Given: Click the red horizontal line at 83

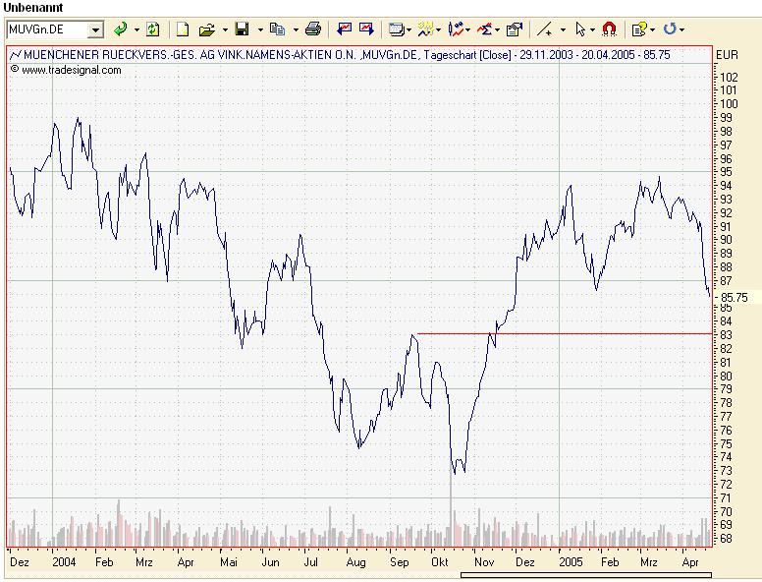Looking at the screenshot, I should pos(565,334).
